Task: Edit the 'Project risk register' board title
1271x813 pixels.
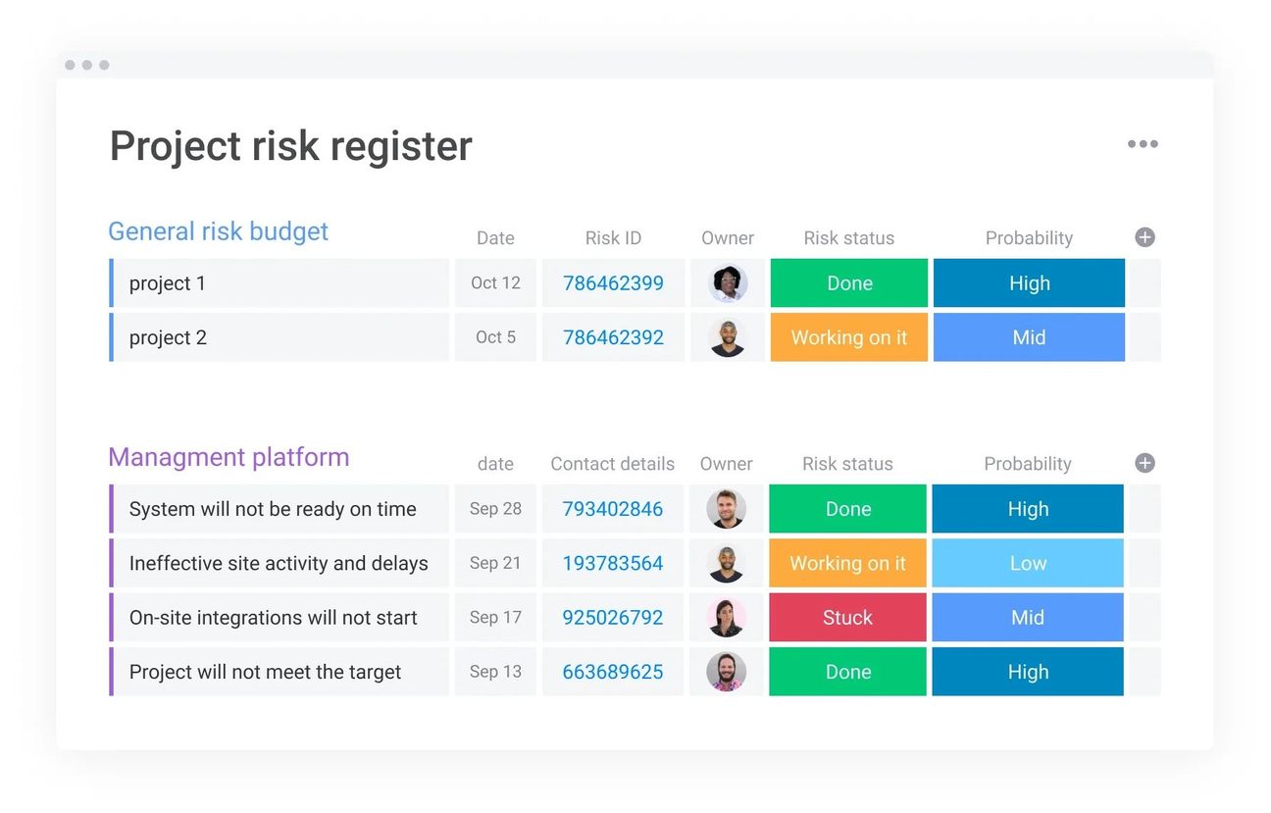Action: [x=290, y=145]
